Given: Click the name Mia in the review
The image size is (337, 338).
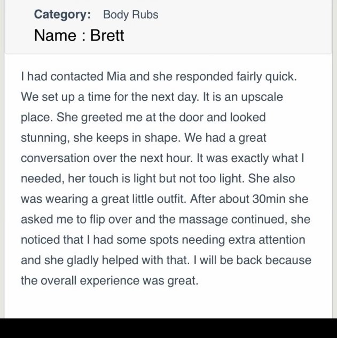Looking at the screenshot, I should click(x=116, y=76).
